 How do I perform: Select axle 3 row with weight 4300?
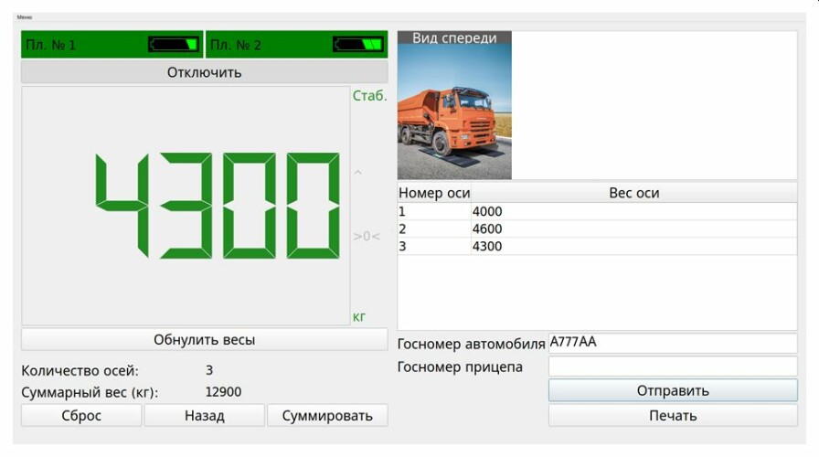(597, 247)
